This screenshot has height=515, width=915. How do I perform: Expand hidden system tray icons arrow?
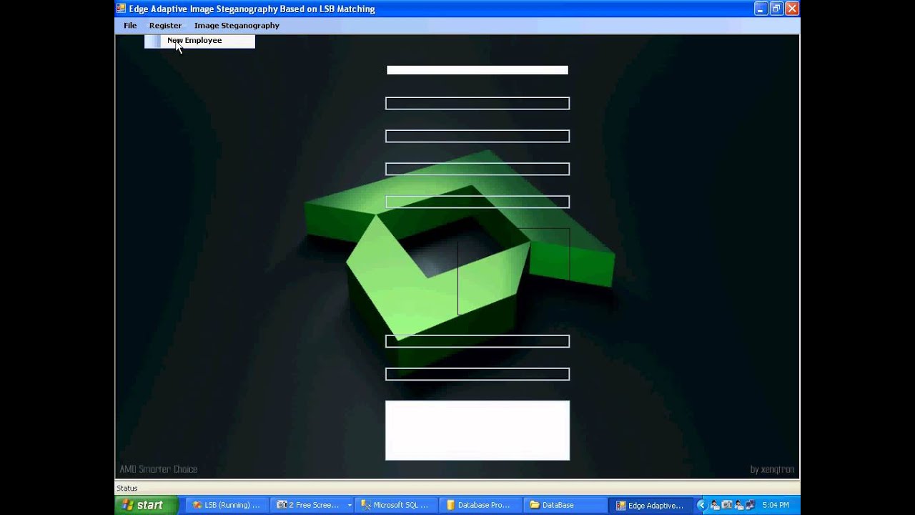701,505
